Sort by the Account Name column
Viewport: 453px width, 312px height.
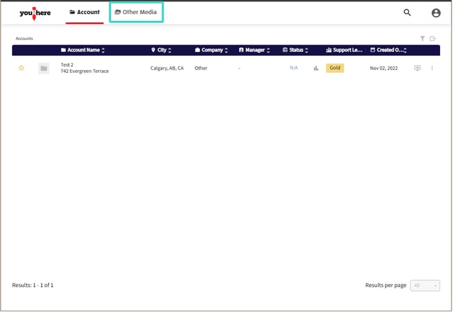click(83, 50)
